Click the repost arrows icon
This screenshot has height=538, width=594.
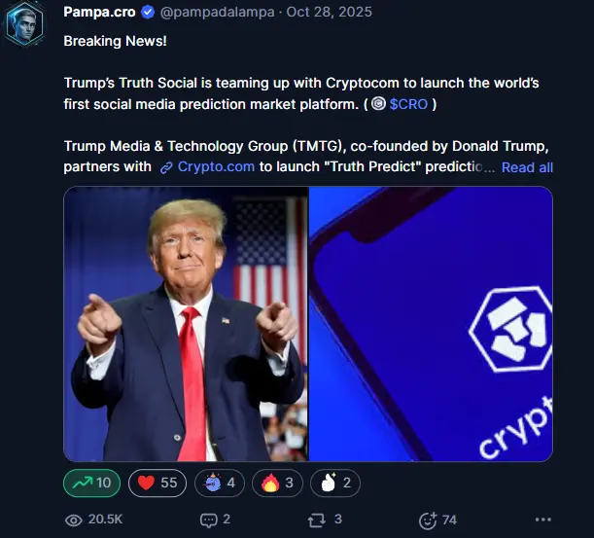(316, 520)
